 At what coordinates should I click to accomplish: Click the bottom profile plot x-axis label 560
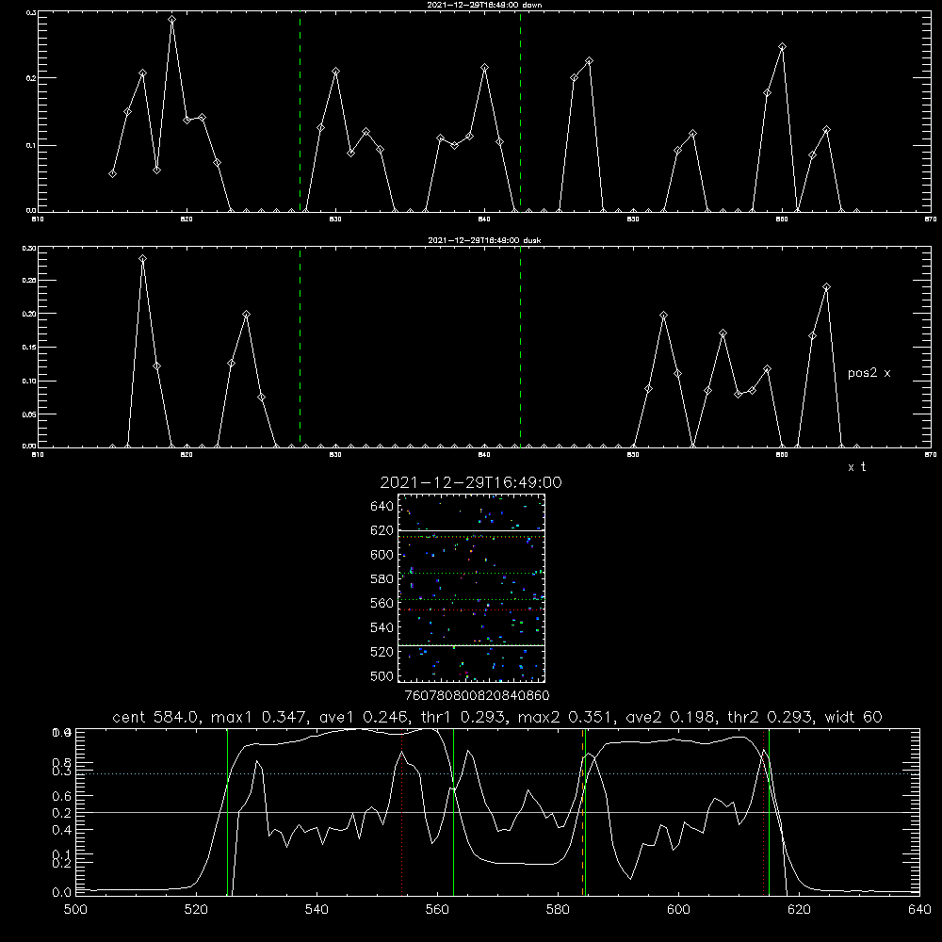437,910
